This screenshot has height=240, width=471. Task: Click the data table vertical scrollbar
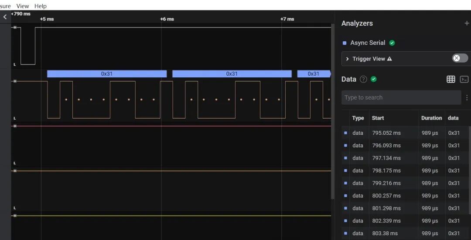[470, 169]
